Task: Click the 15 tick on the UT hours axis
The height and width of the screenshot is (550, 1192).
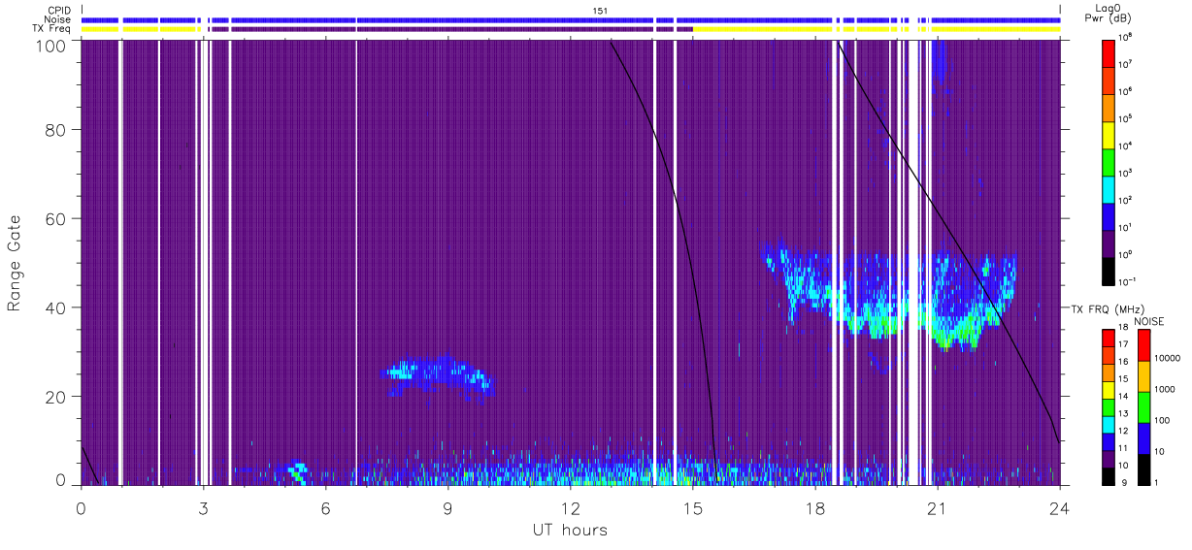Action: tap(693, 507)
